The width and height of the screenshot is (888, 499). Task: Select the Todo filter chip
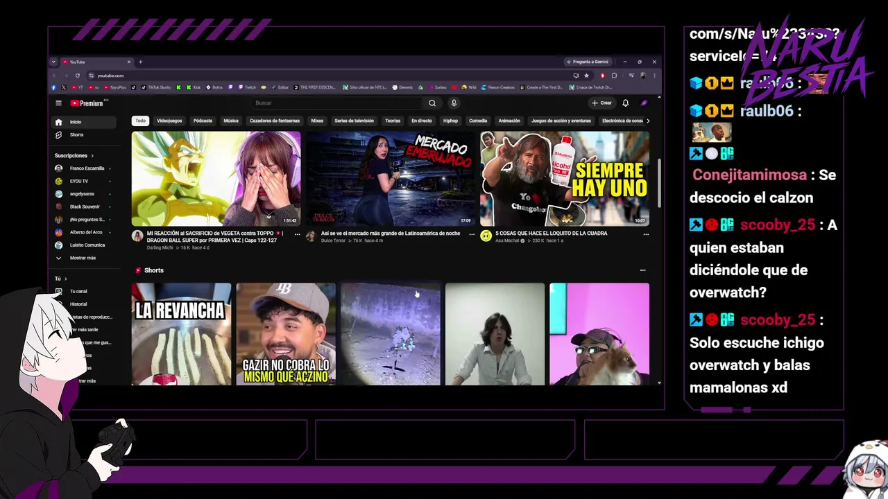tap(141, 121)
